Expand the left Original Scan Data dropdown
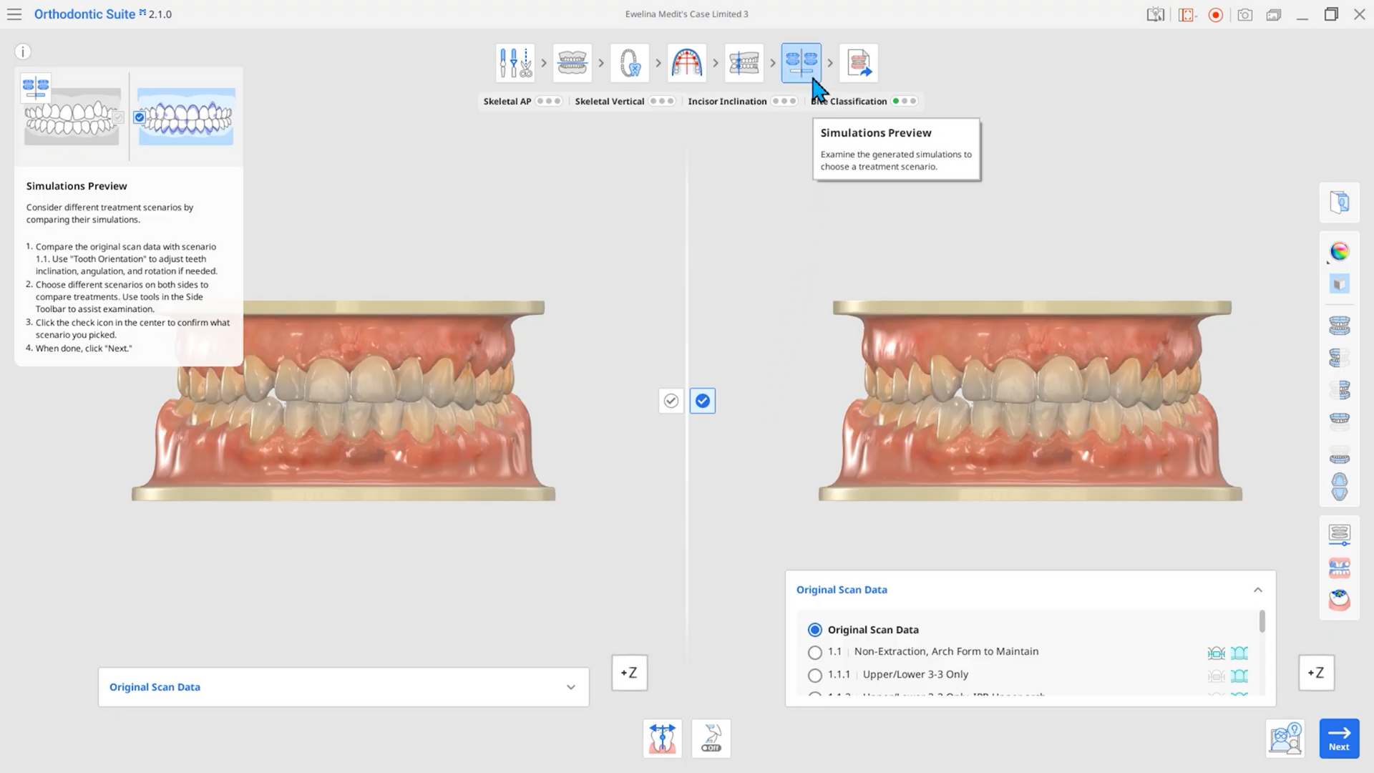1374x773 pixels. [570, 687]
